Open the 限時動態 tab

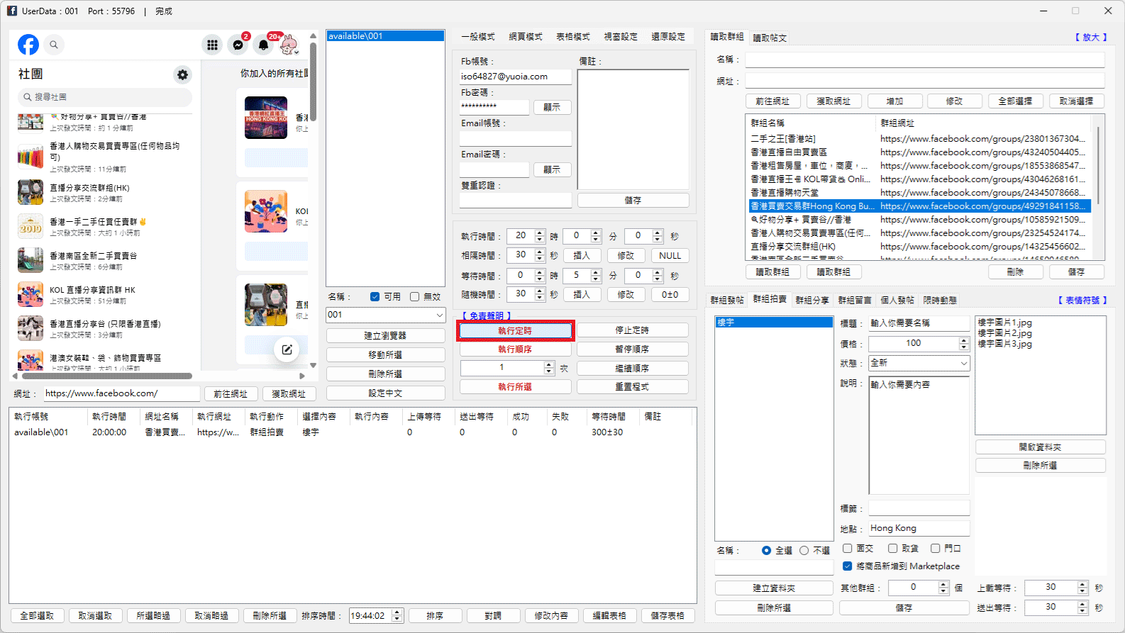pyautogui.click(x=940, y=301)
